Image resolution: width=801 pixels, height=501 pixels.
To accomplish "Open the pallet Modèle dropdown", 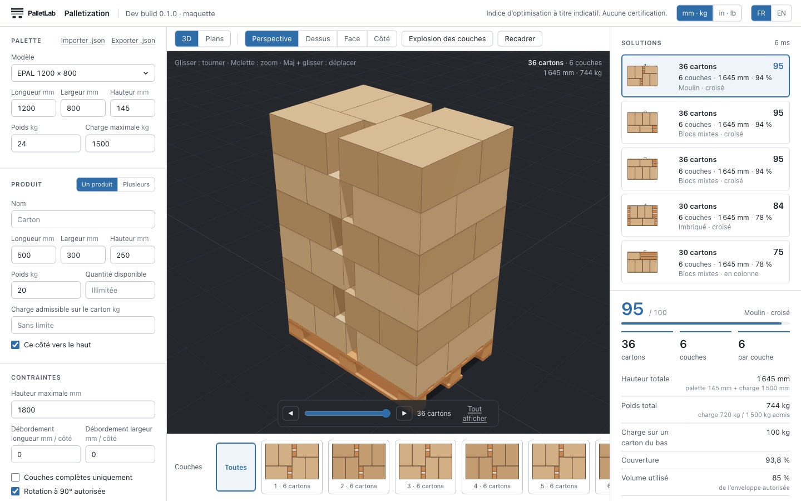I will coord(83,73).
